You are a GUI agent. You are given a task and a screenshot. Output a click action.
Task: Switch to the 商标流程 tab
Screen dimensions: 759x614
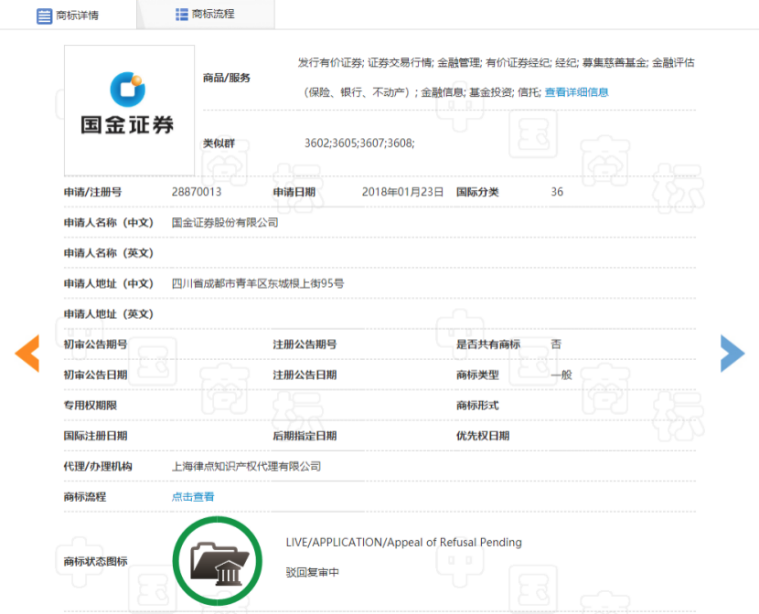pyautogui.click(x=206, y=15)
